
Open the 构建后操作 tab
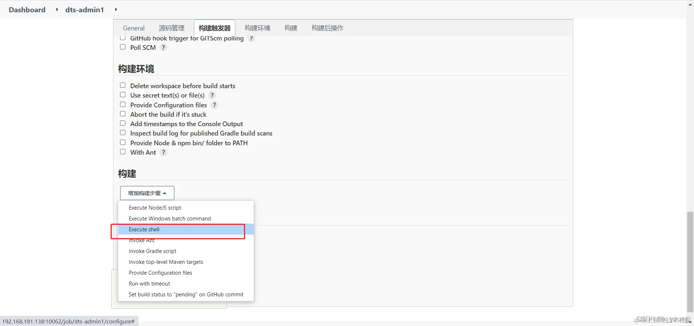327,28
